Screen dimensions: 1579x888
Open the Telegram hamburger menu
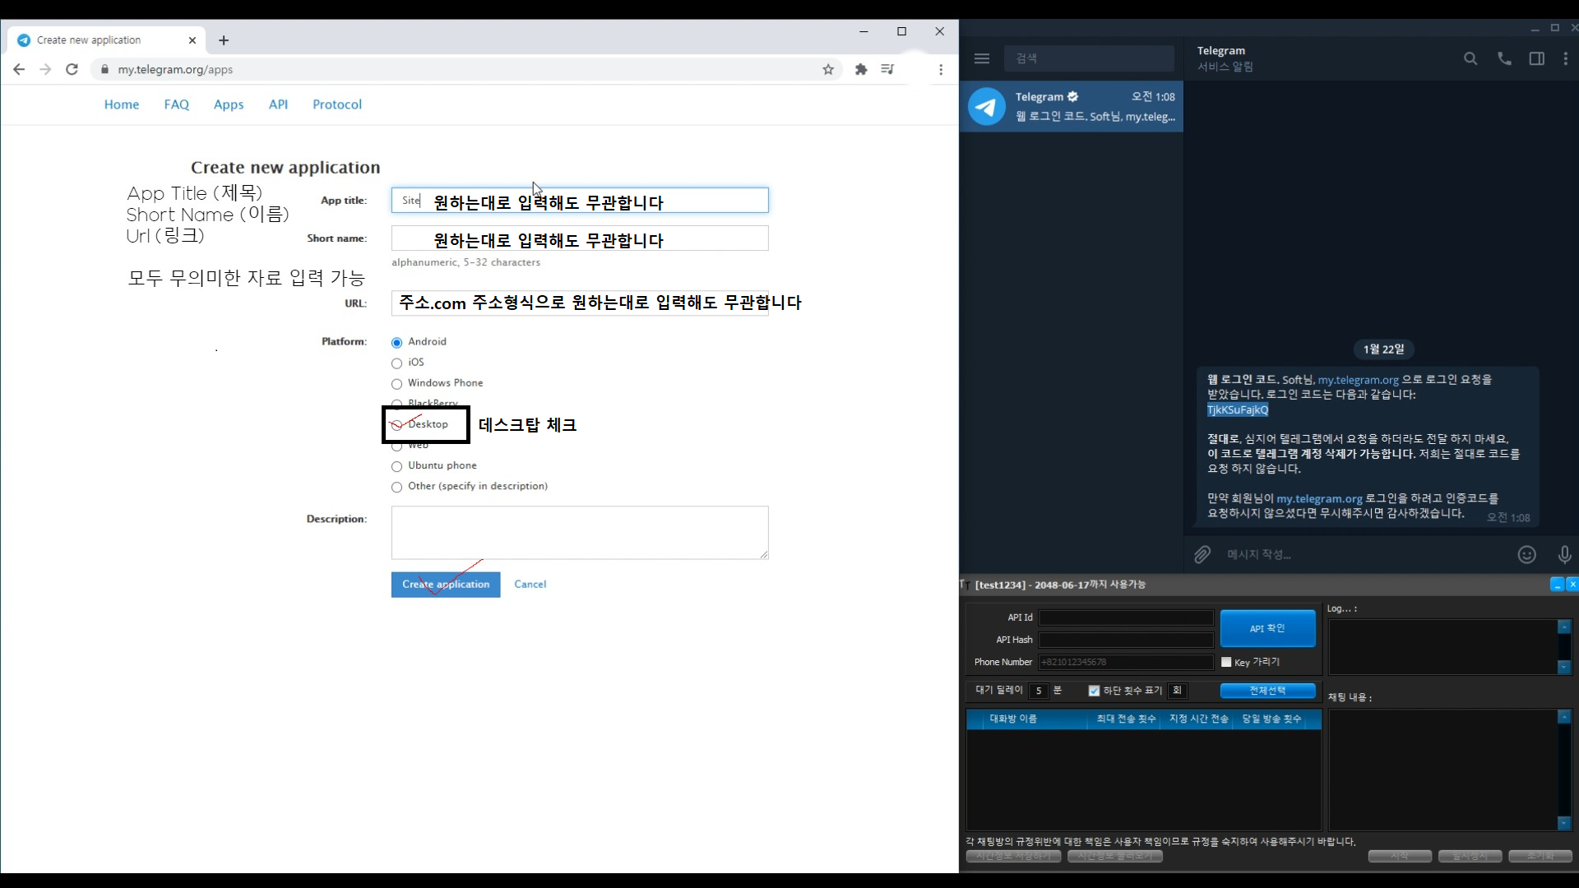(x=981, y=58)
